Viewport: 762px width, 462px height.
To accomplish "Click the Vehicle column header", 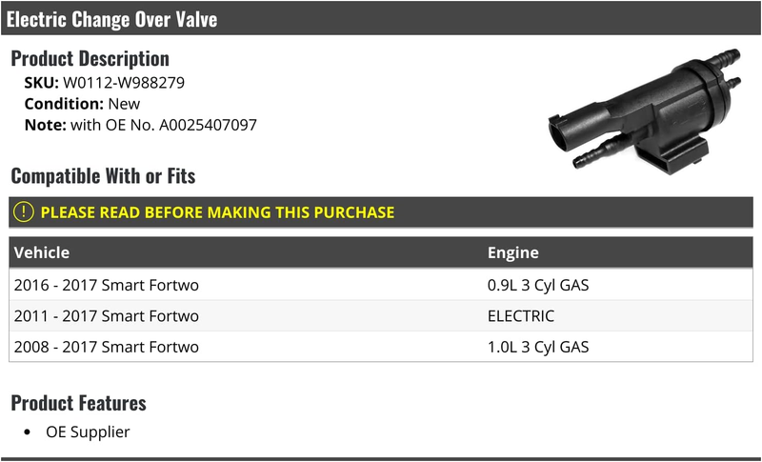I will point(42,252).
